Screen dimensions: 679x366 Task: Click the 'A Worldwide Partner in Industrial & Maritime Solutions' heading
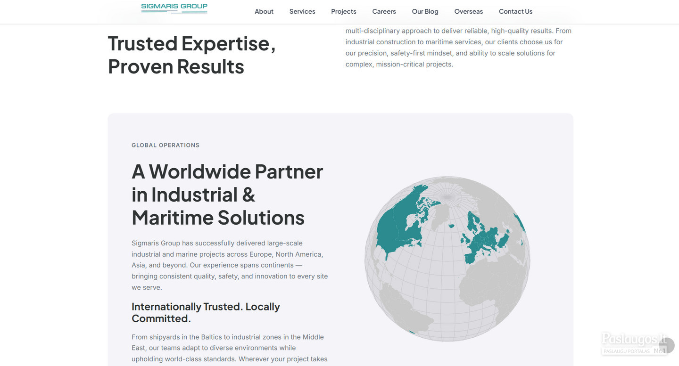[x=227, y=195]
